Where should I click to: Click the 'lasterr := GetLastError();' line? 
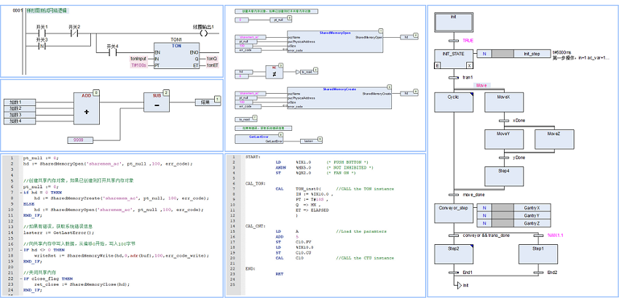59,232
